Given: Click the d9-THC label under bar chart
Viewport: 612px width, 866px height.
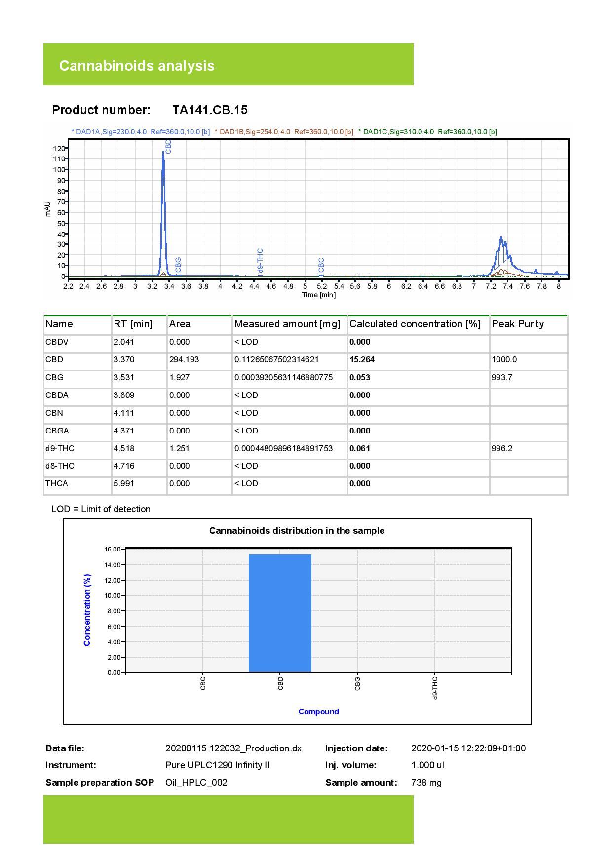Looking at the screenshot, I should (x=435, y=688).
